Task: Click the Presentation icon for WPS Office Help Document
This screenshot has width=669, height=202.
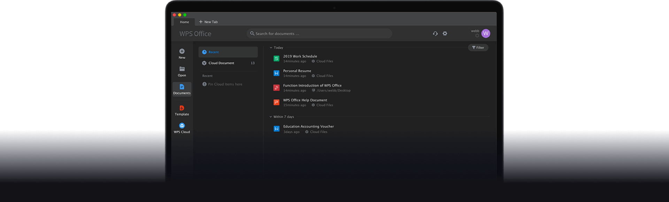Action: coord(276,102)
